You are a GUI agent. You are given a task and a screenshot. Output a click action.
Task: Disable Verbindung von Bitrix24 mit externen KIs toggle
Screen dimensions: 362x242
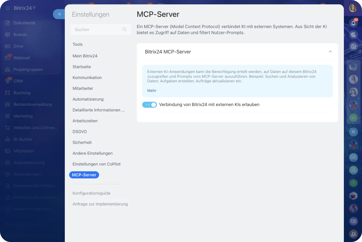149,105
